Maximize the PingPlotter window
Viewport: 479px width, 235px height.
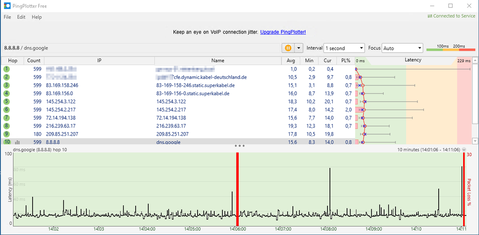click(x=451, y=6)
